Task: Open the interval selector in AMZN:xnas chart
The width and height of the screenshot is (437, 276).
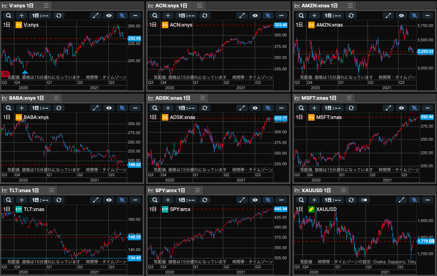Action: pos(333,16)
